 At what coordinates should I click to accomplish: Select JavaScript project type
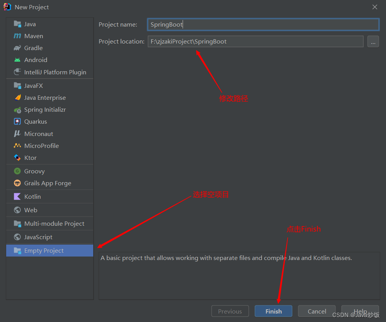50,237
